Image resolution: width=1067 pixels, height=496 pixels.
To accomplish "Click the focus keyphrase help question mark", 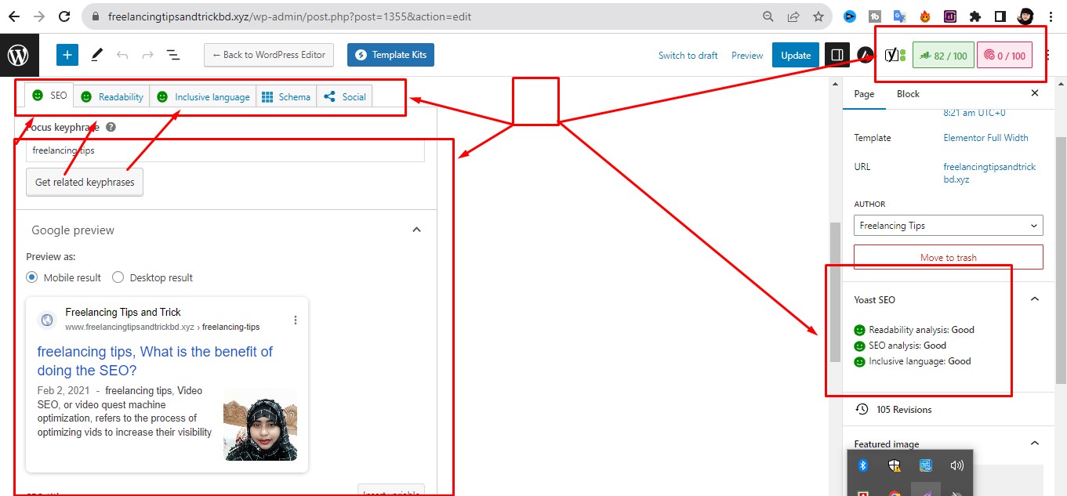I will (x=111, y=127).
